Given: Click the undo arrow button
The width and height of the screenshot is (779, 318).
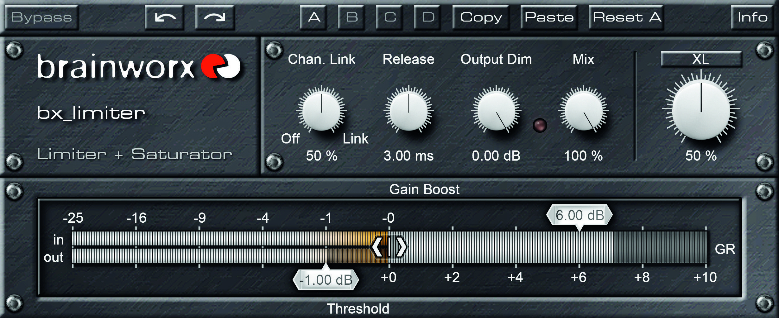Looking at the screenshot, I should (x=165, y=17).
